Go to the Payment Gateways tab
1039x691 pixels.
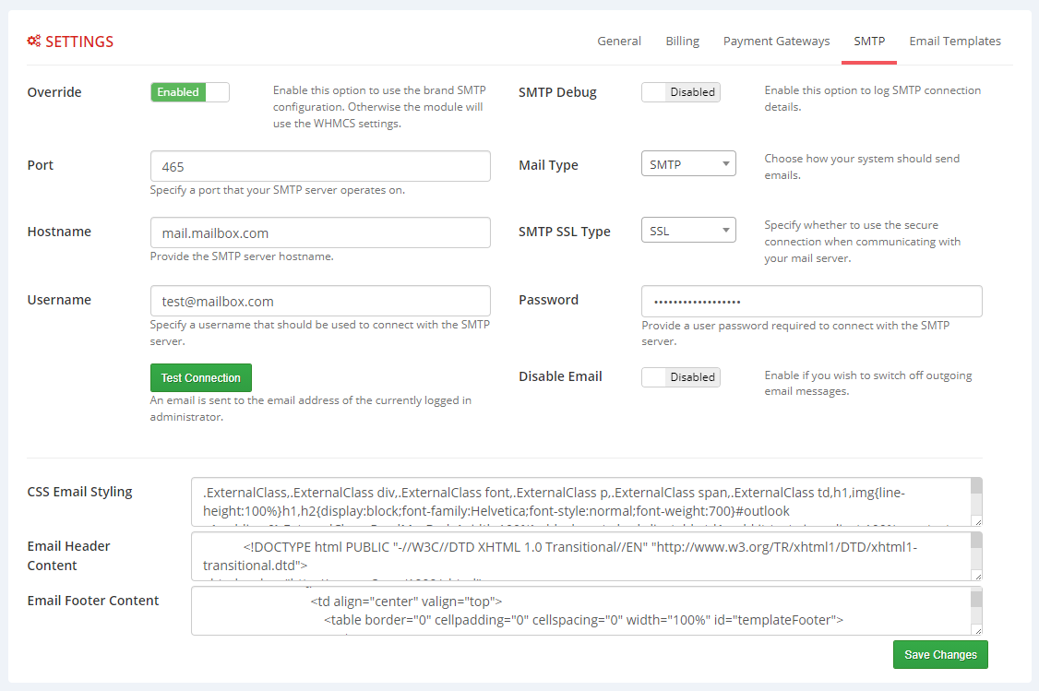coord(776,41)
